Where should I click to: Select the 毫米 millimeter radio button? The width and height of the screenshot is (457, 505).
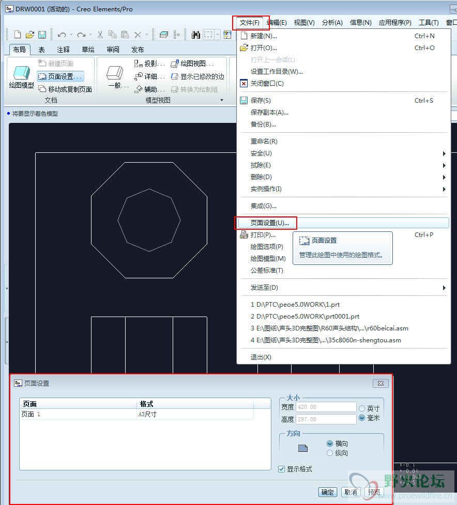[x=362, y=418]
